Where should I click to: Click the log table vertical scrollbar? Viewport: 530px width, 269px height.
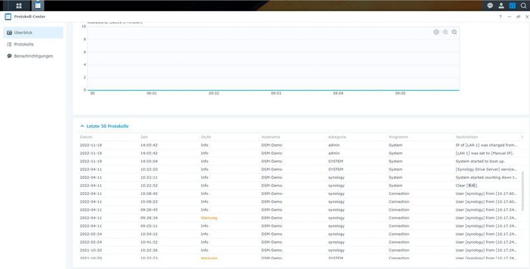point(523,191)
